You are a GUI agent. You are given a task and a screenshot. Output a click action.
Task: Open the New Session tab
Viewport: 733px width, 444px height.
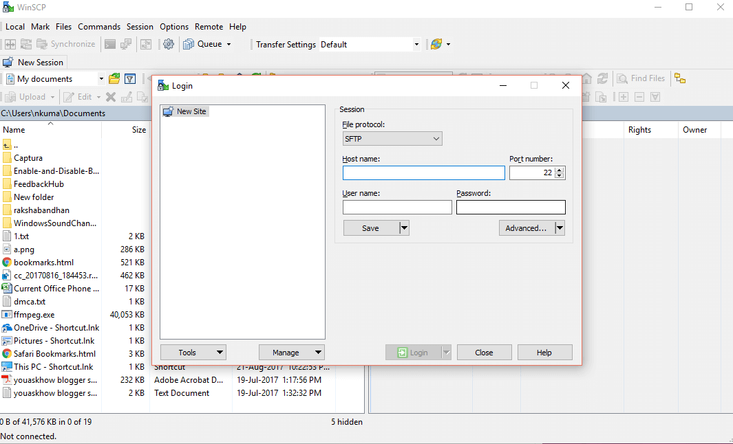click(x=33, y=63)
